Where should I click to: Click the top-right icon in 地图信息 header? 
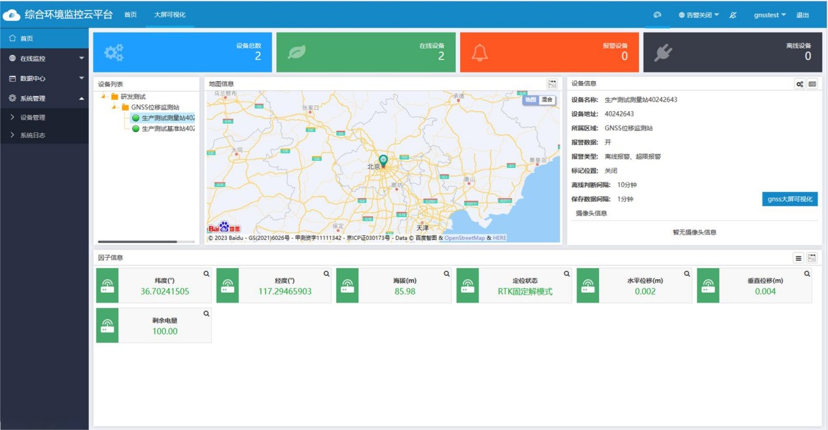point(552,84)
